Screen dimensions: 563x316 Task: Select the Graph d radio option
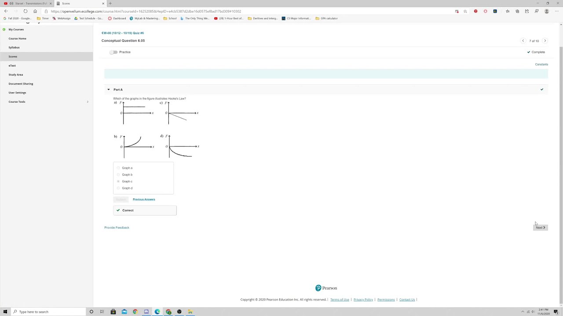[x=118, y=188]
